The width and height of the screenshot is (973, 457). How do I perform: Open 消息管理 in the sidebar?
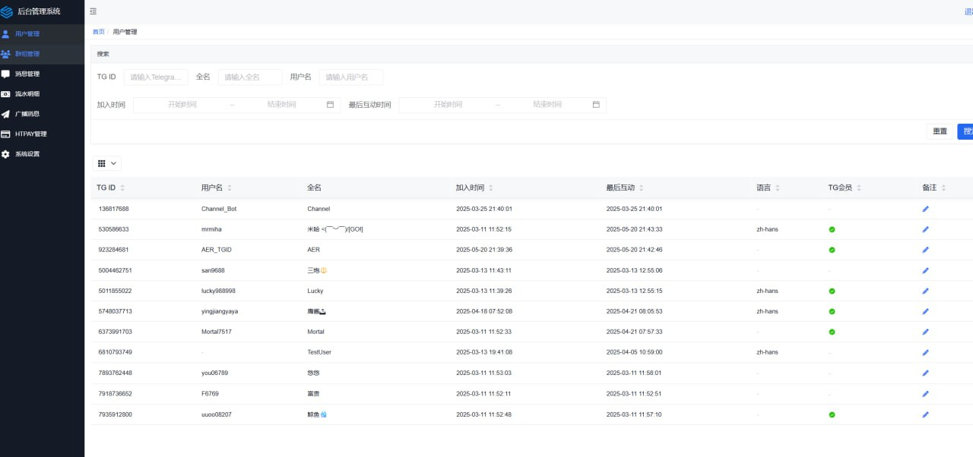pos(27,74)
